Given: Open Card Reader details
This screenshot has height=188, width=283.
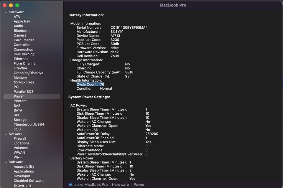Looking at the screenshot, I should tap(24, 40).
